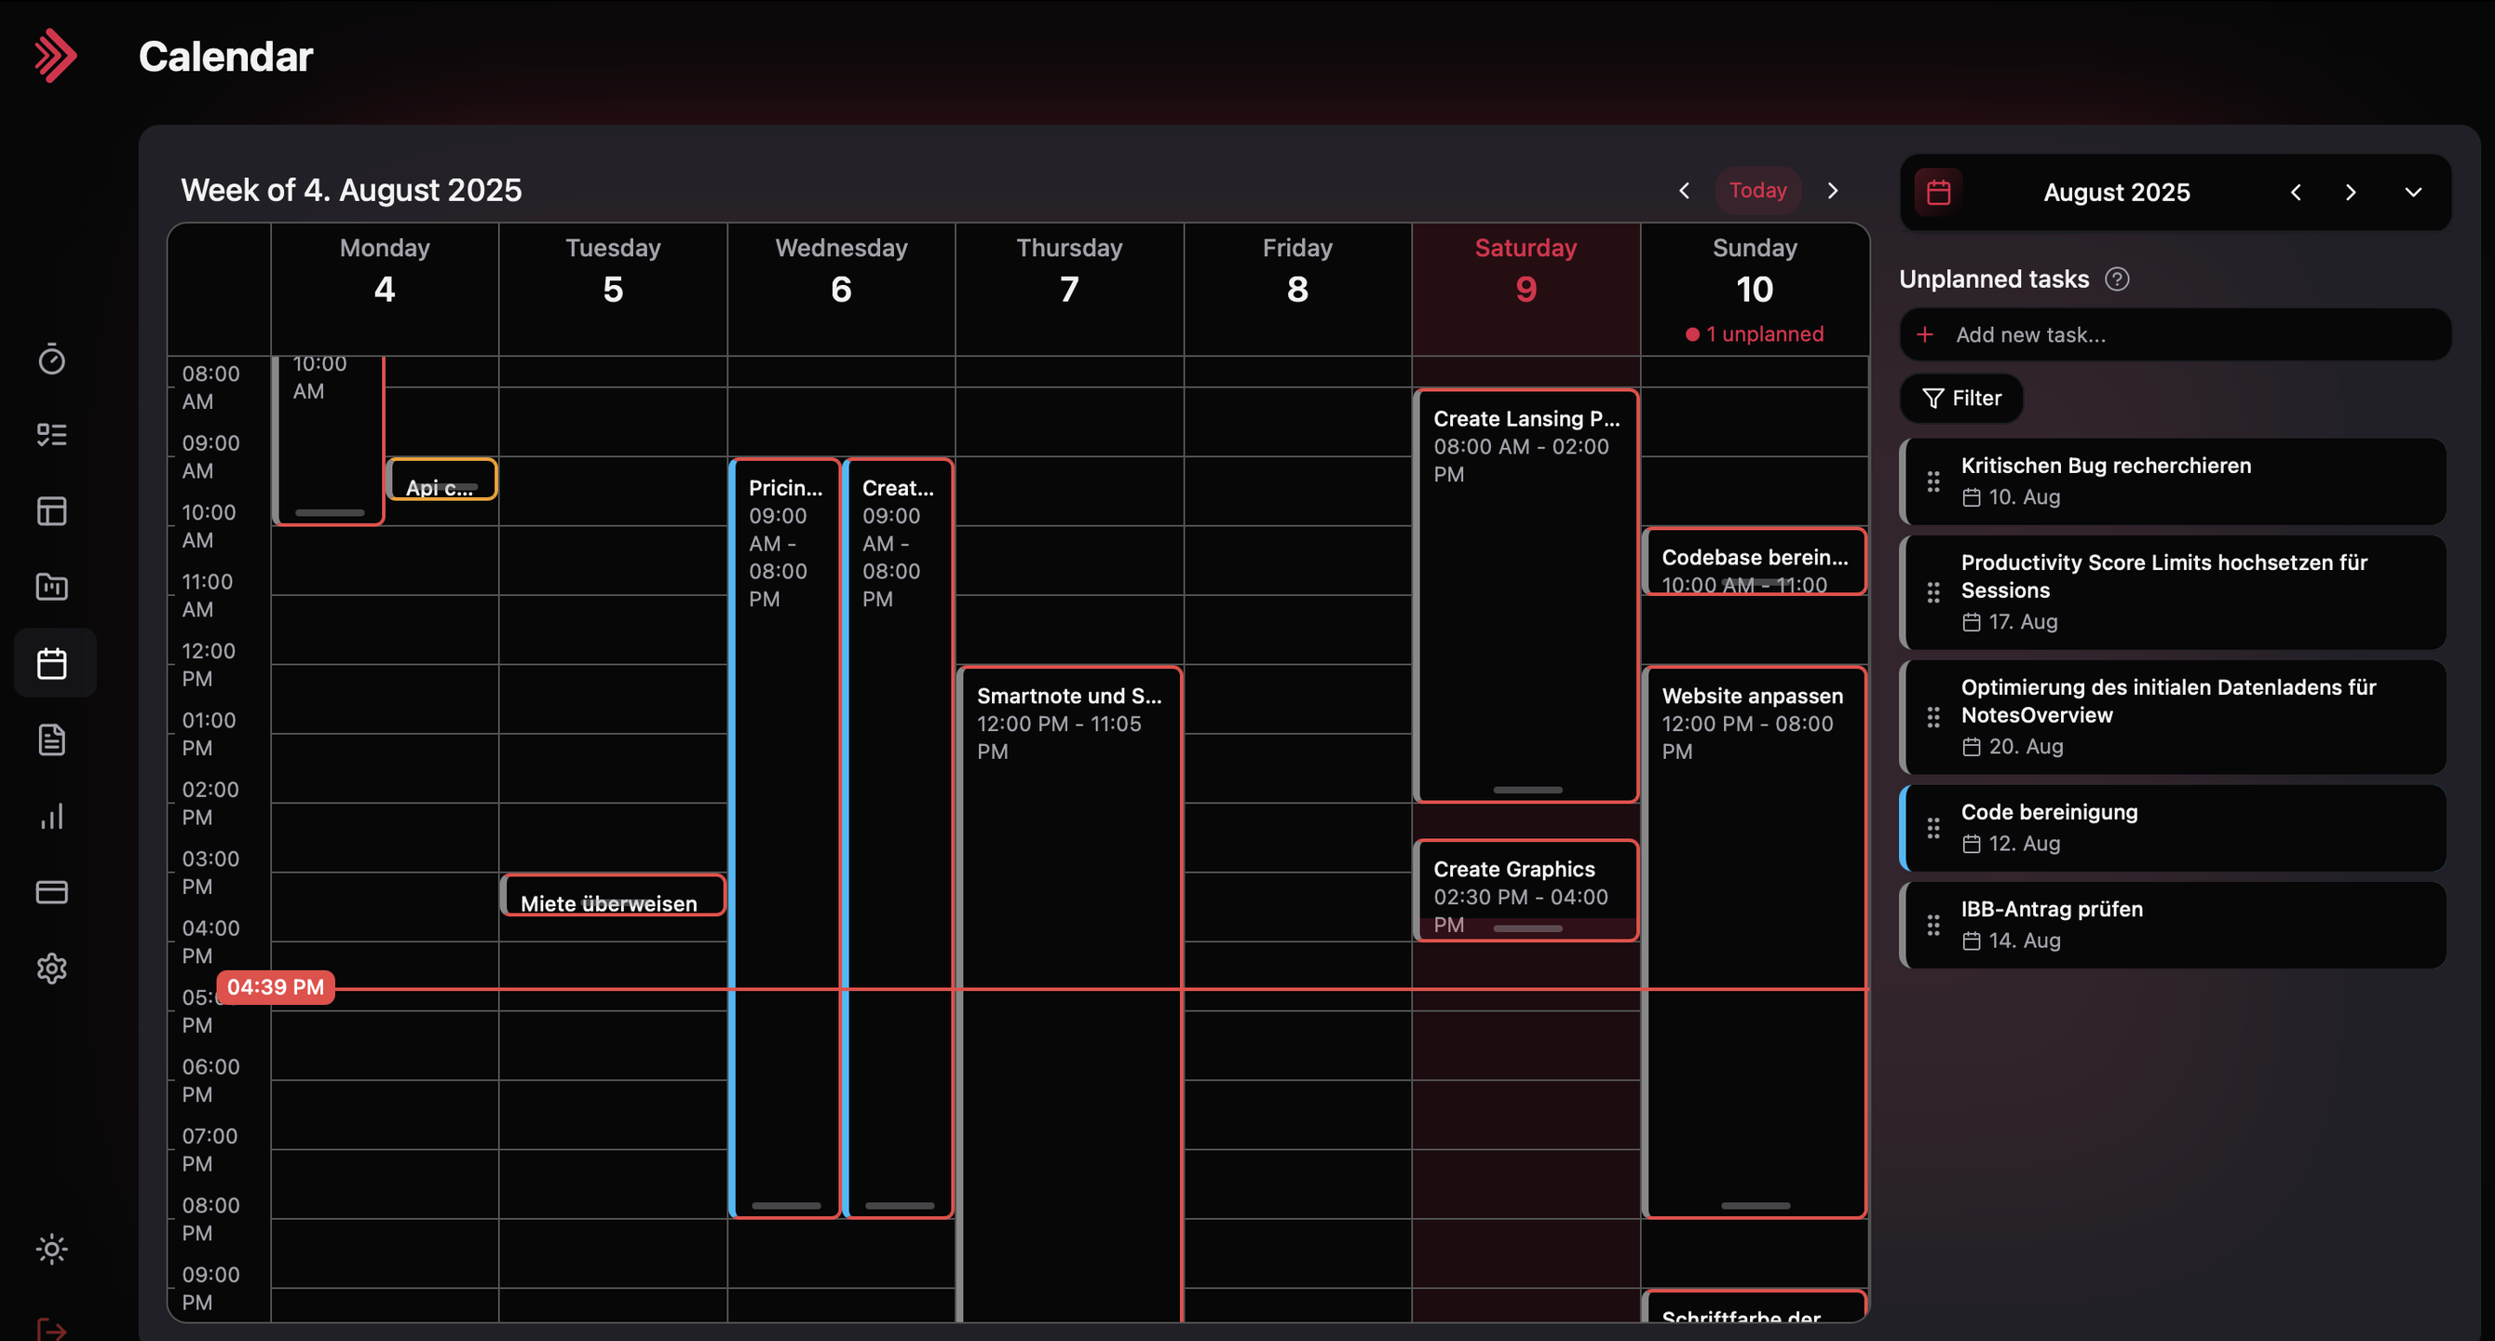Open the billing card sidebar icon
Screen dimensions: 2495x1341
tap(51, 892)
